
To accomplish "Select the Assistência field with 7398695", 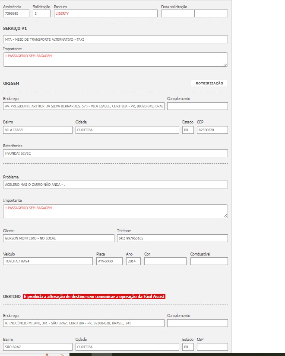I will pos(16,13).
